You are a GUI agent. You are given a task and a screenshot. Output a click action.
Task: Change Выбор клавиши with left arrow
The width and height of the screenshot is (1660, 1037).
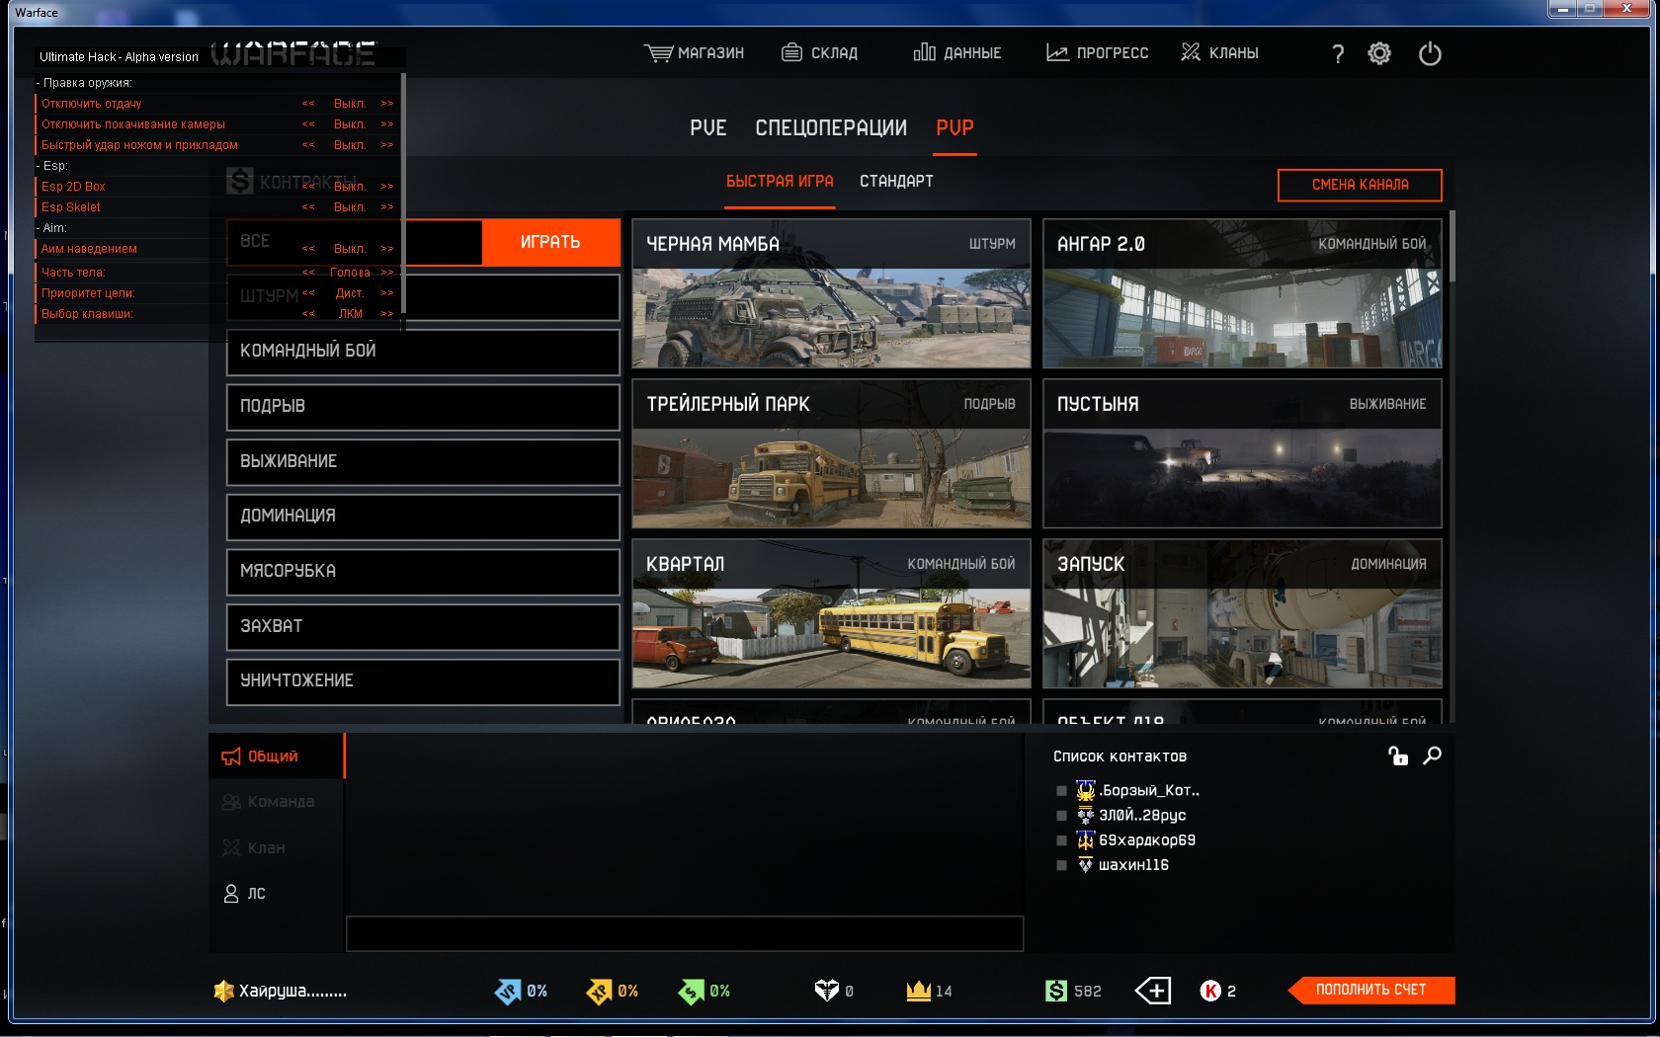pos(308,314)
